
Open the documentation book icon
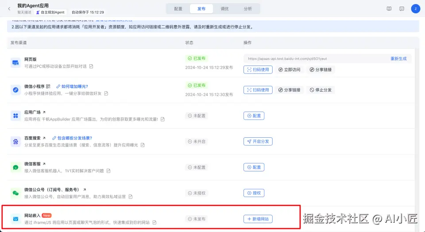(x=389, y=9)
